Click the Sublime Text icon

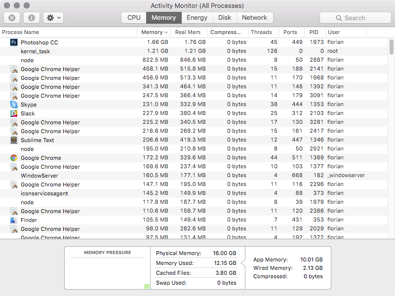pyautogui.click(x=14, y=140)
